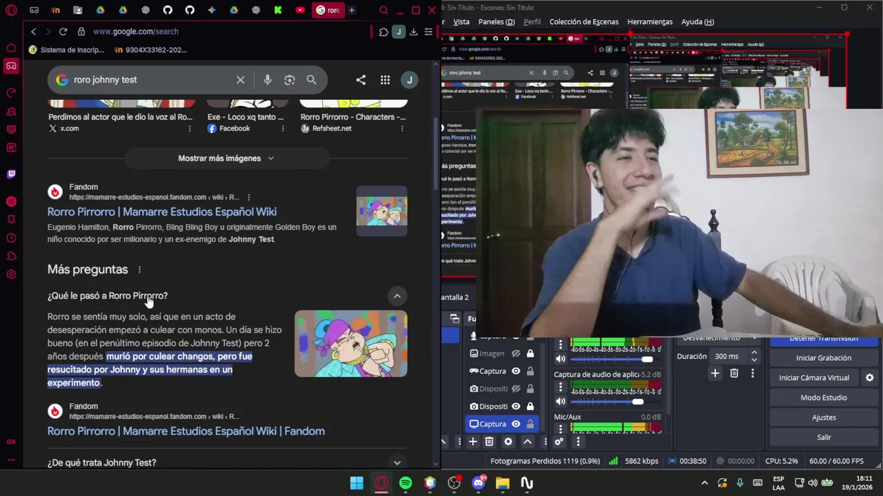Open Twitch in the Opera sidebar

coord(11,174)
